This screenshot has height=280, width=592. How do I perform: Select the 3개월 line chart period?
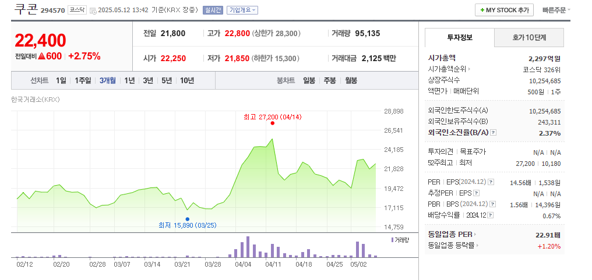[108, 80]
